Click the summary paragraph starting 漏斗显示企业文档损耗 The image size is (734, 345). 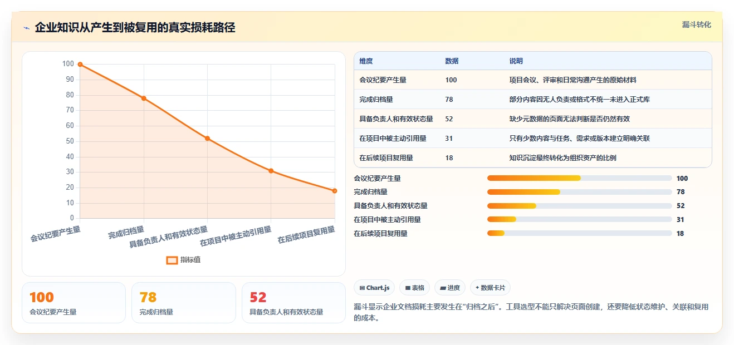(x=532, y=313)
